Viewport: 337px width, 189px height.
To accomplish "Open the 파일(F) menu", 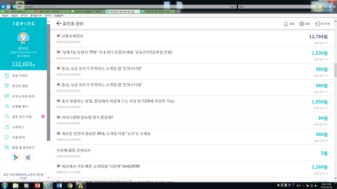I will tap(5, 16).
